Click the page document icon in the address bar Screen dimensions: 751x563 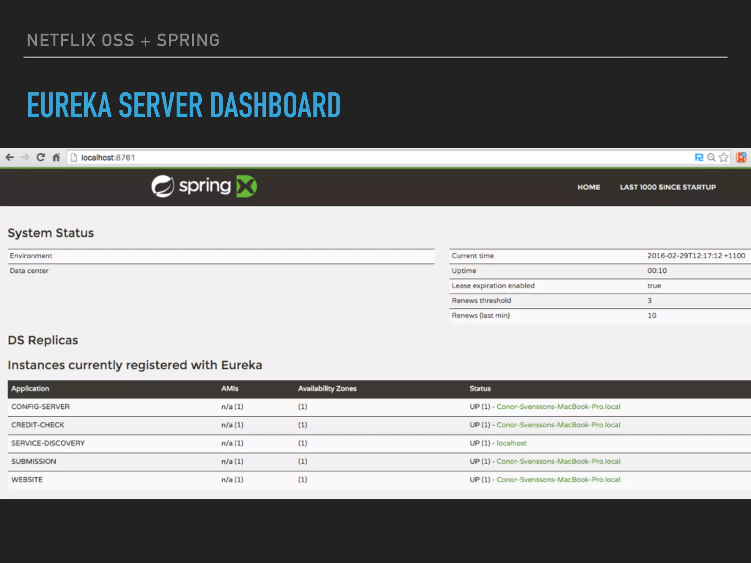point(74,157)
